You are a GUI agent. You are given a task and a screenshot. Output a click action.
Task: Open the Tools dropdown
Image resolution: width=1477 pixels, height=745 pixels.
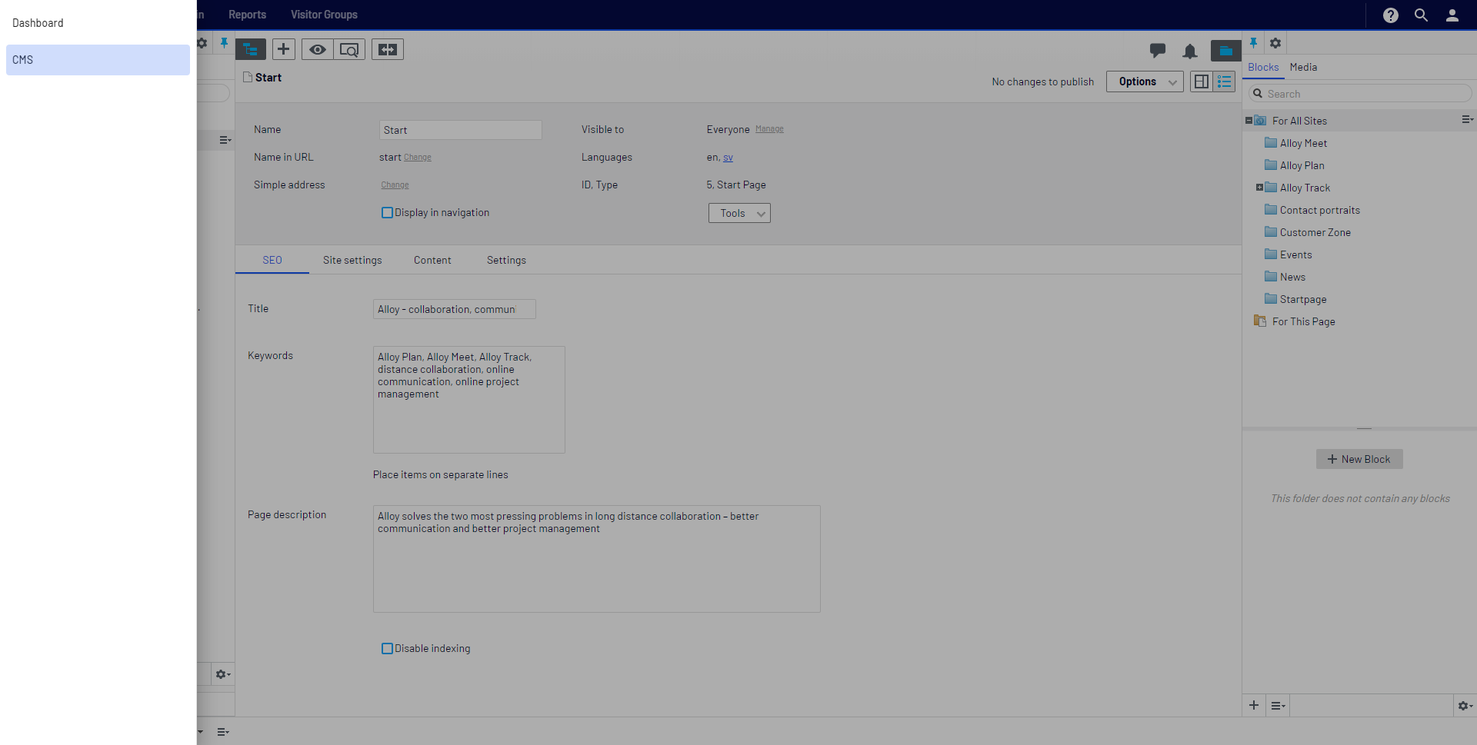[x=738, y=214]
